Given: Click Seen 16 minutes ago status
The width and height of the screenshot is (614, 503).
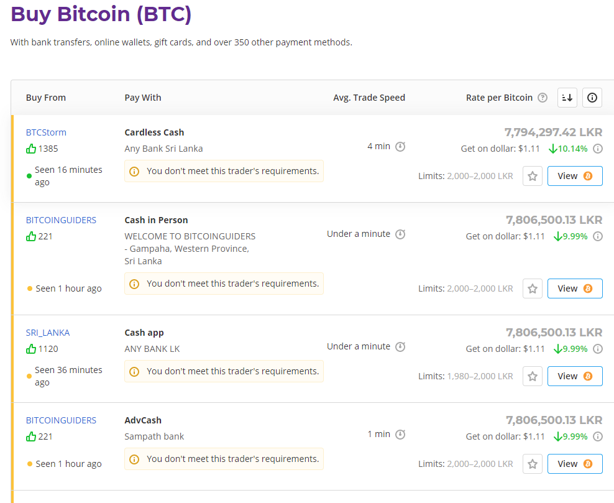Looking at the screenshot, I should (68, 176).
